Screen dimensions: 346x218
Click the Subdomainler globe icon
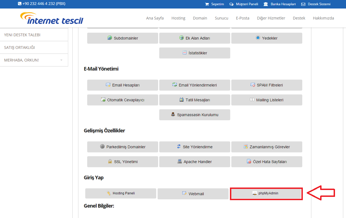click(x=110, y=38)
